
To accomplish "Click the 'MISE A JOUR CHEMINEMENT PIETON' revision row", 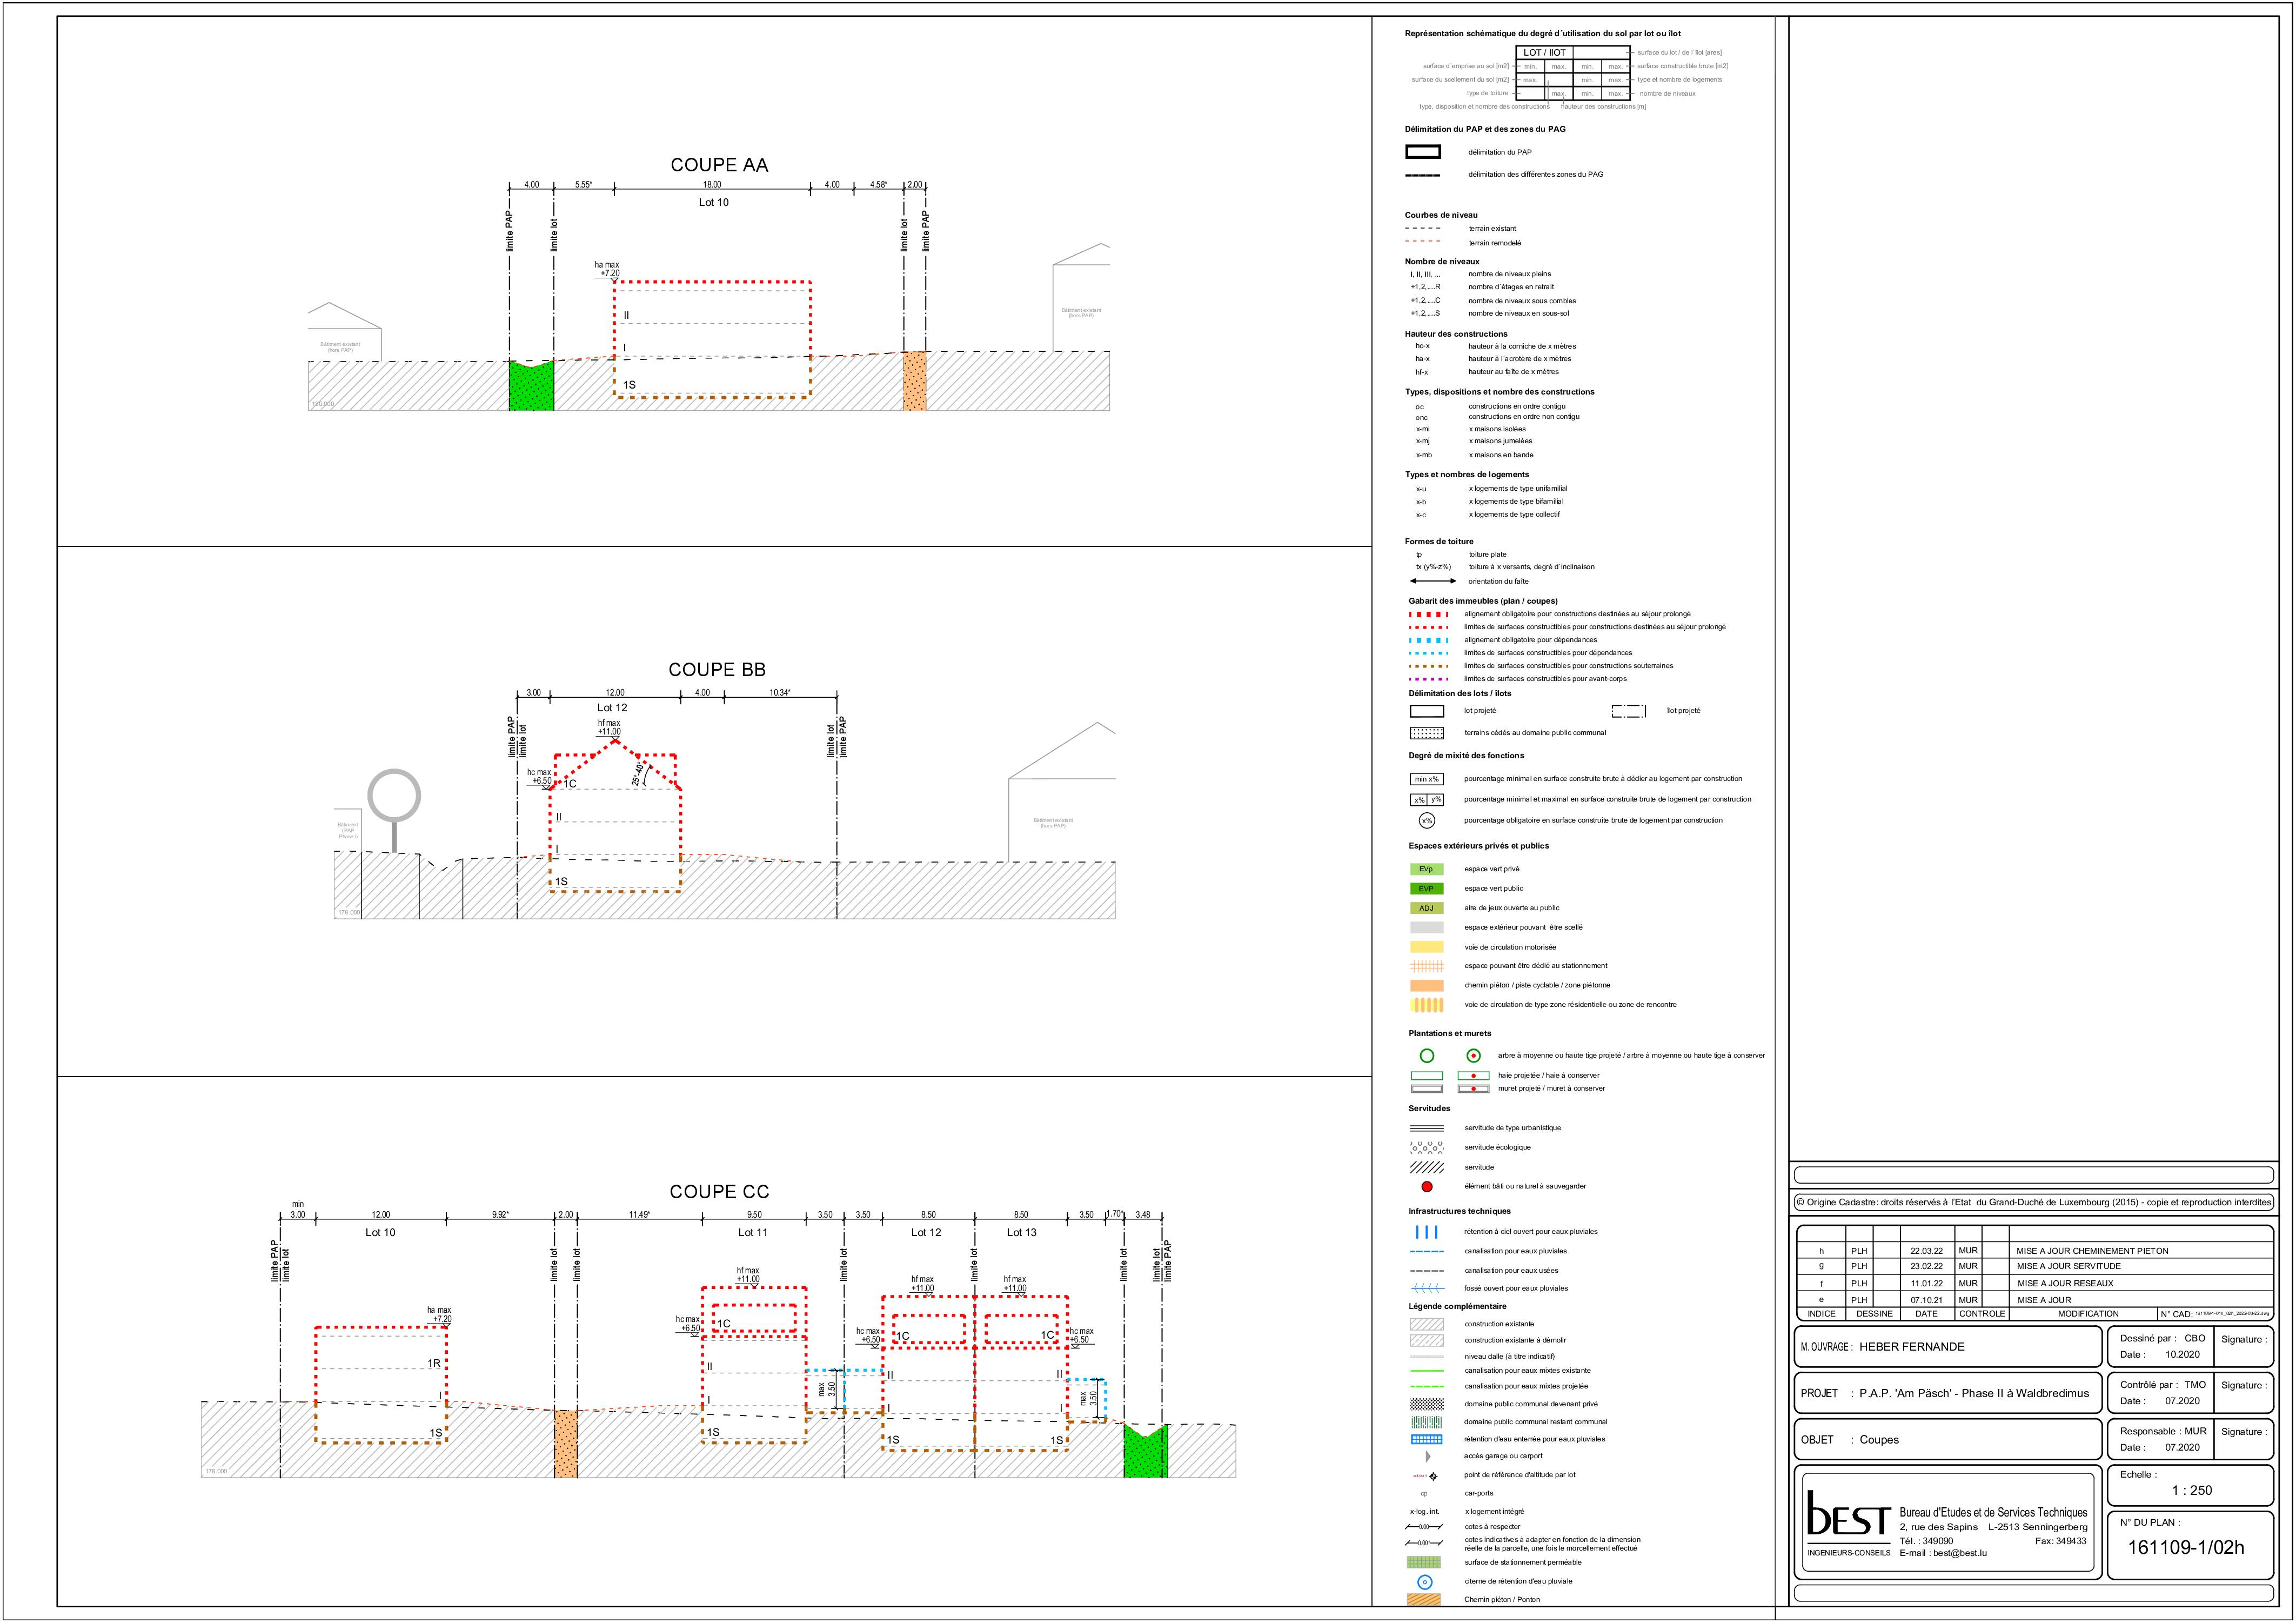I will click(2092, 1251).
